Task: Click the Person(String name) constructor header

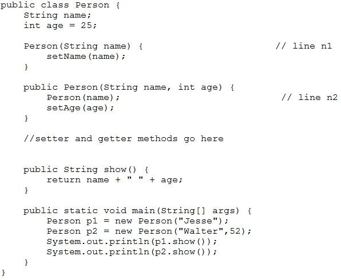Action: point(83,46)
